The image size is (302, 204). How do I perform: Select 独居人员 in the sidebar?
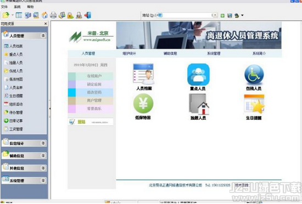[x=14, y=63]
